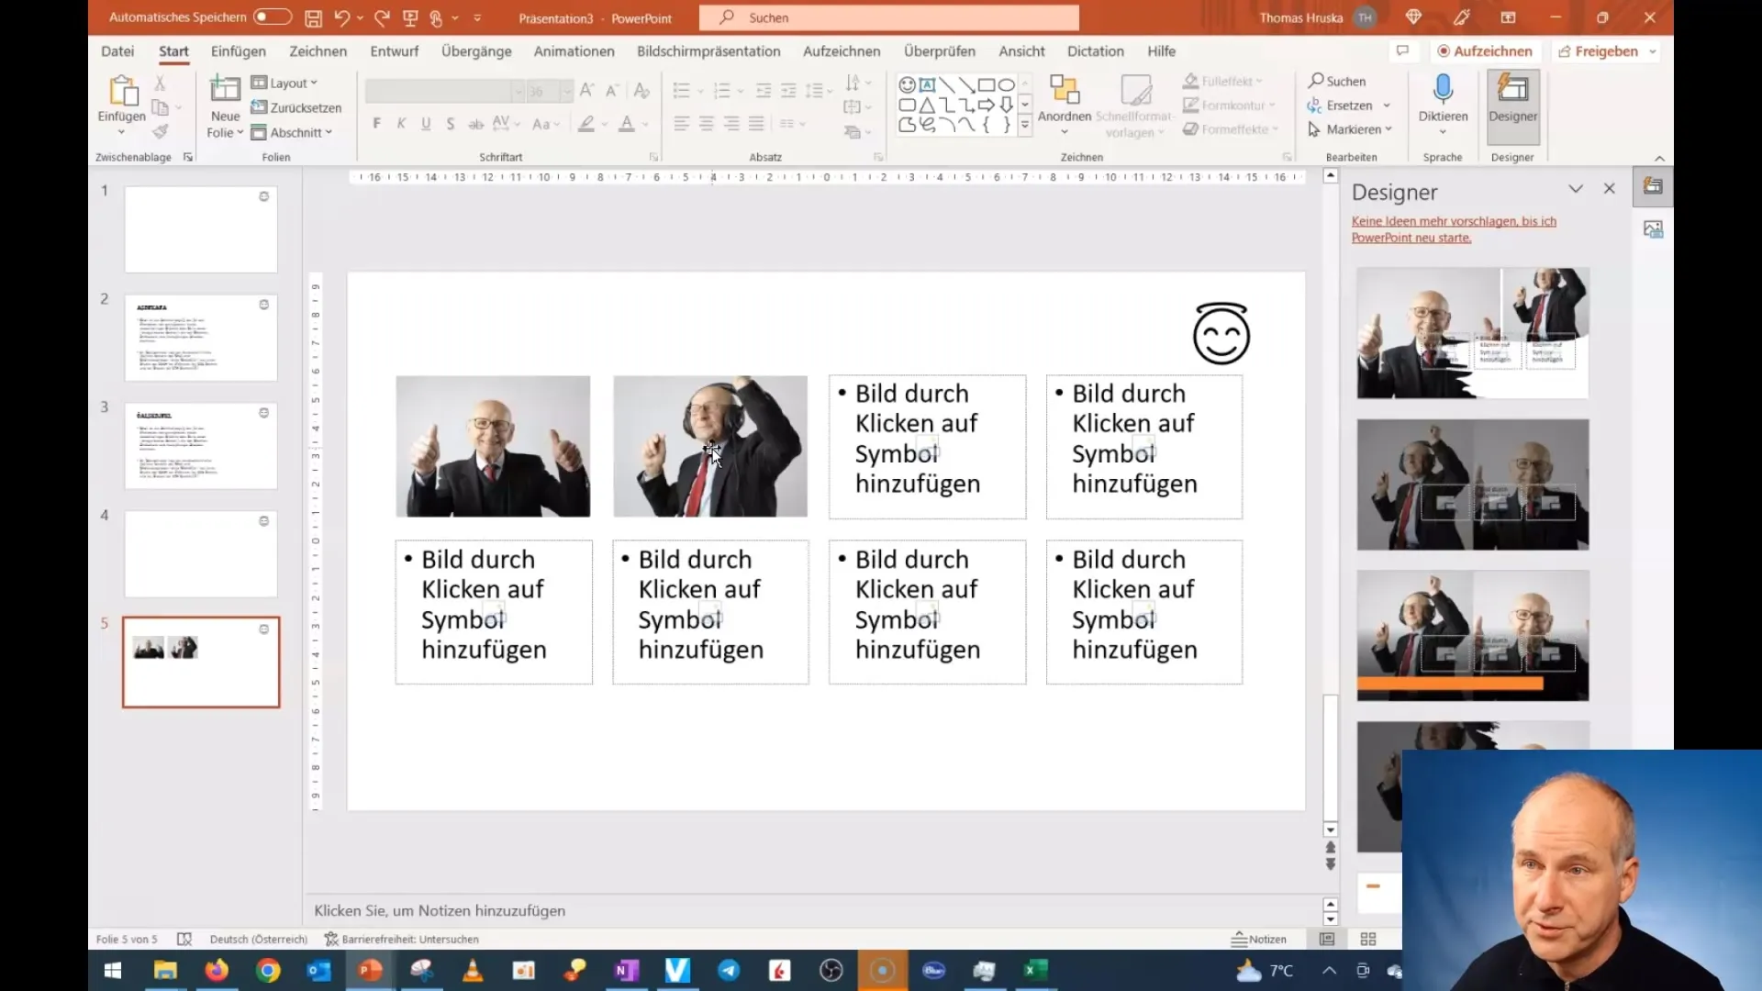The height and width of the screenshot is (991, 1762).
Task: Open Firefox from the taskbar
Action: coord(217,970)
